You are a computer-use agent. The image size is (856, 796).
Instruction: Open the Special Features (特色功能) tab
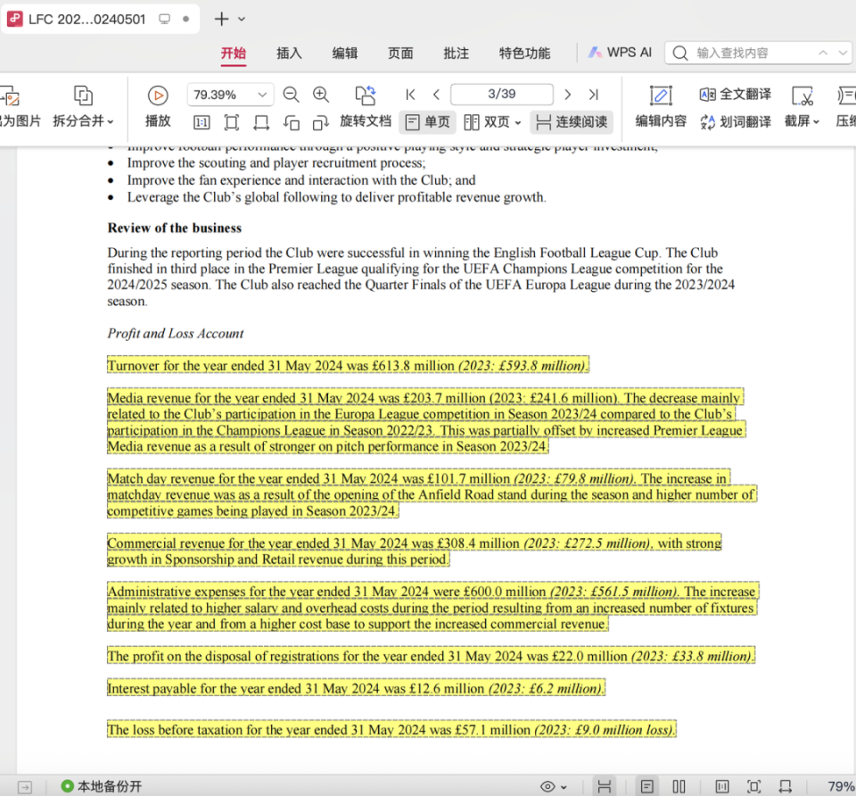tap(524, 53)
